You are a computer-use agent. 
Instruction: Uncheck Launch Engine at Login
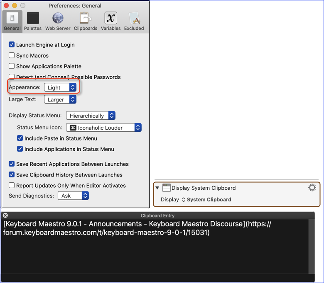pos(12,44)
